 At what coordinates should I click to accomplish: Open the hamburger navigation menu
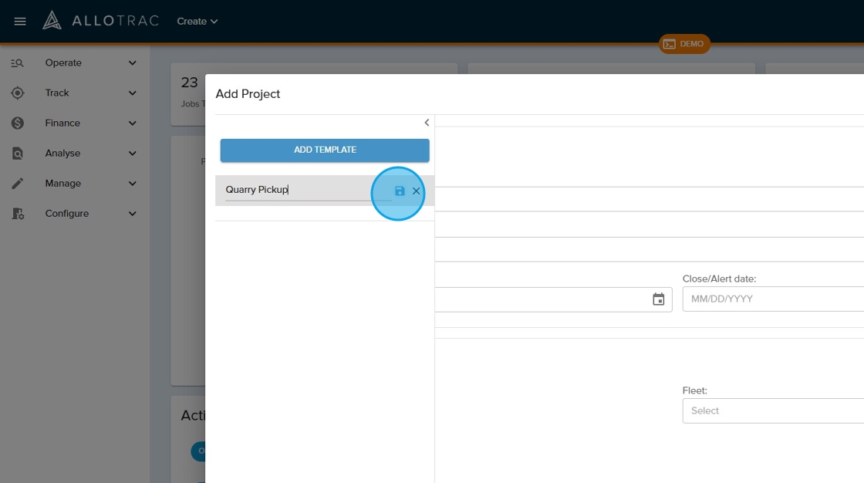click(x=20, y=22)
